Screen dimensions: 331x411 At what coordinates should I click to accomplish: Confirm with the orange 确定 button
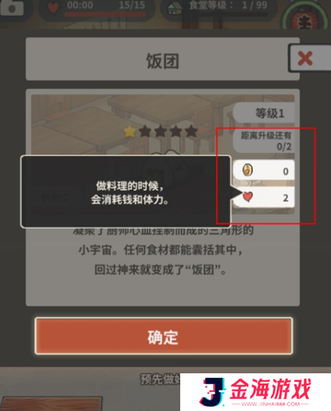pyautogui.click(x=164, y=336)
